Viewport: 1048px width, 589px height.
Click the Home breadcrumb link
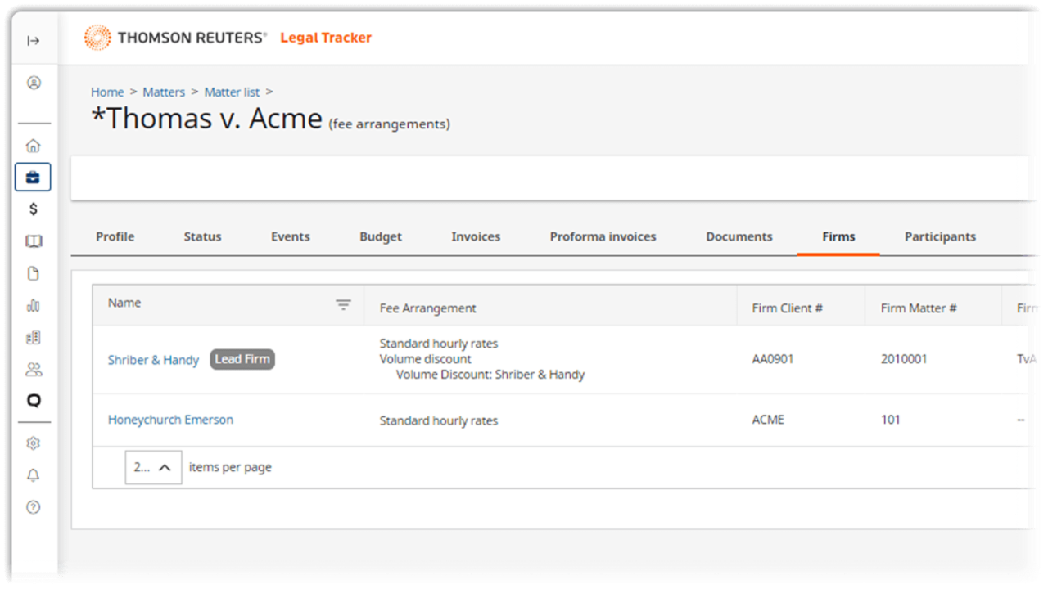(107, 92)
